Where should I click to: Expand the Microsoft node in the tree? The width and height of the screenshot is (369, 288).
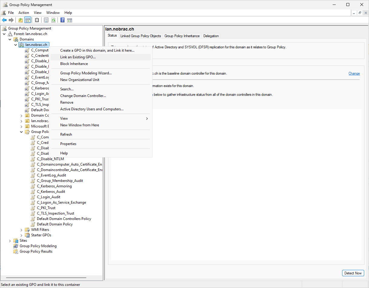pos(21,126)
